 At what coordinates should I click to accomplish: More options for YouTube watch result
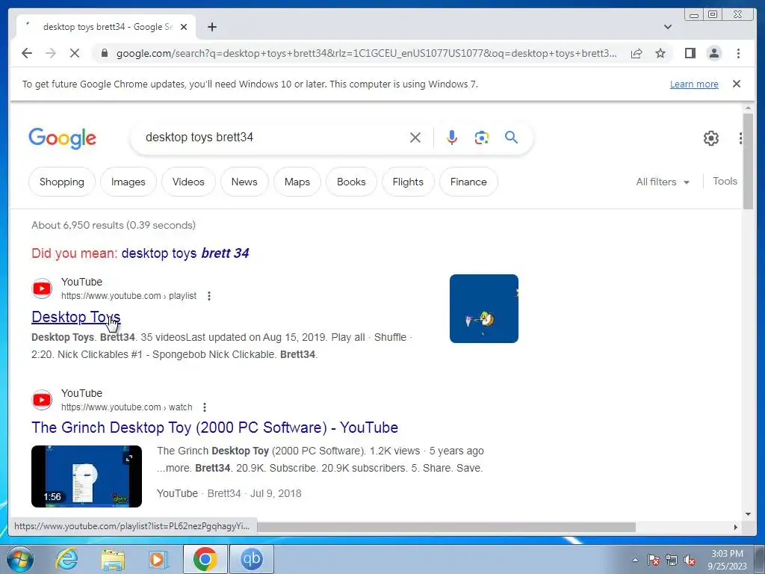click(x=205, y=407)
